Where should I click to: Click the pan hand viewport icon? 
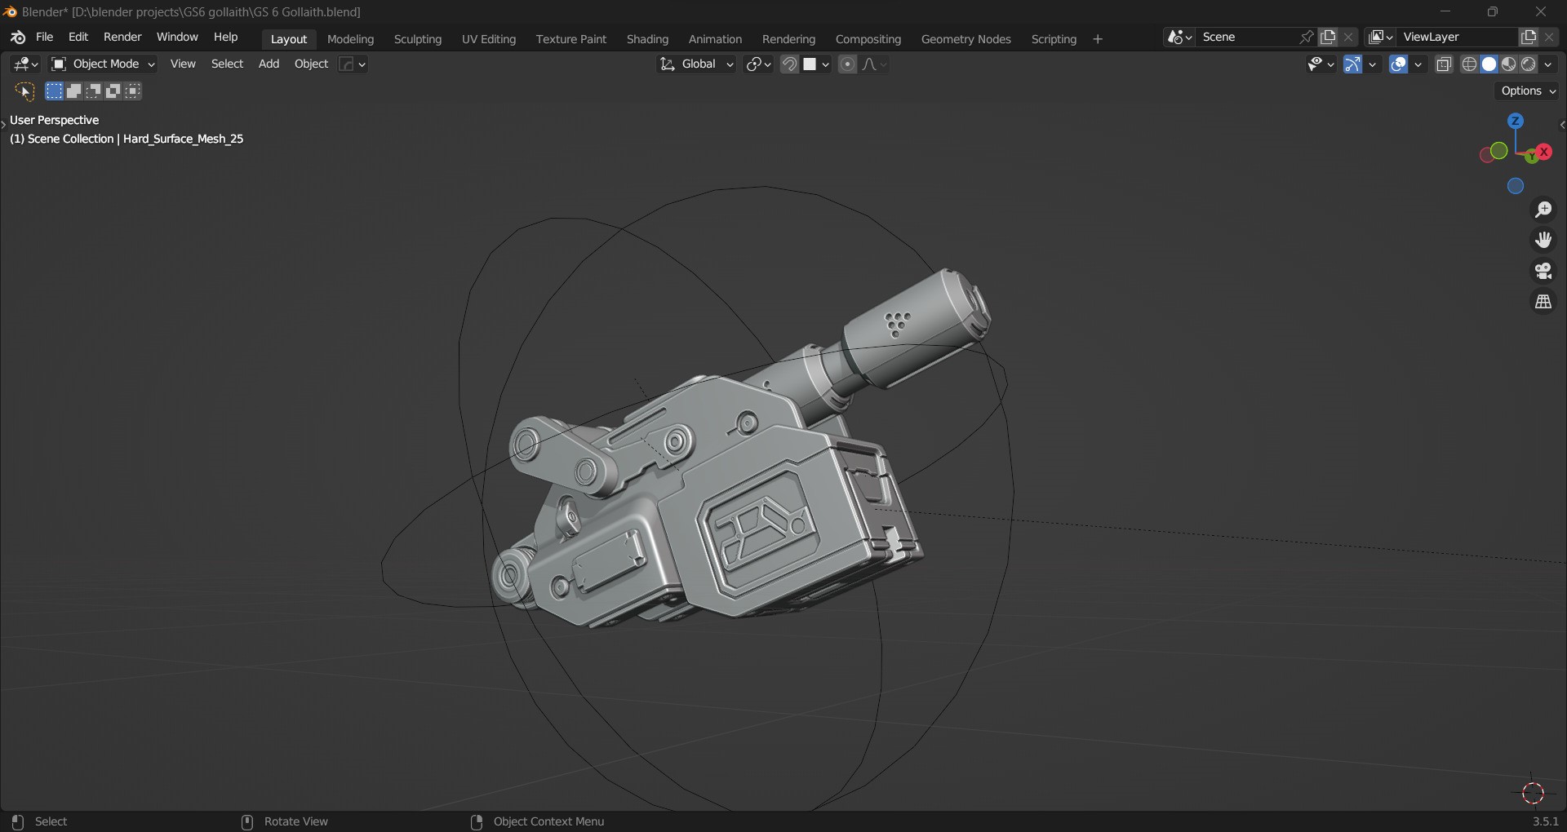tap(1543, 241)
